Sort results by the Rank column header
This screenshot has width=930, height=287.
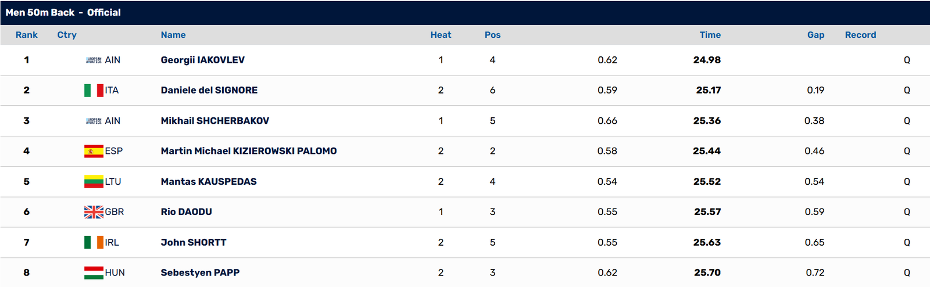pos(26,35)
